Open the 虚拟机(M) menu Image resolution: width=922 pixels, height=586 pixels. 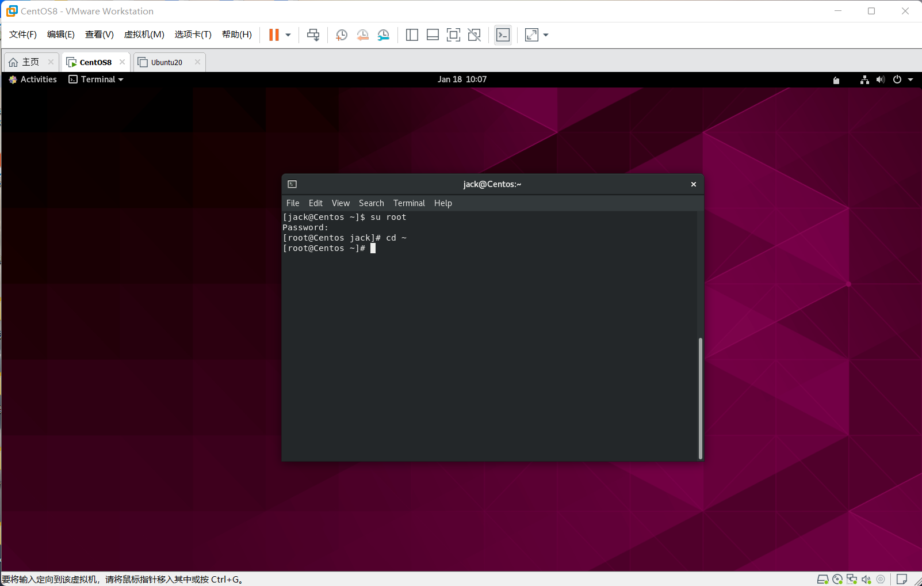coord(144,35)
